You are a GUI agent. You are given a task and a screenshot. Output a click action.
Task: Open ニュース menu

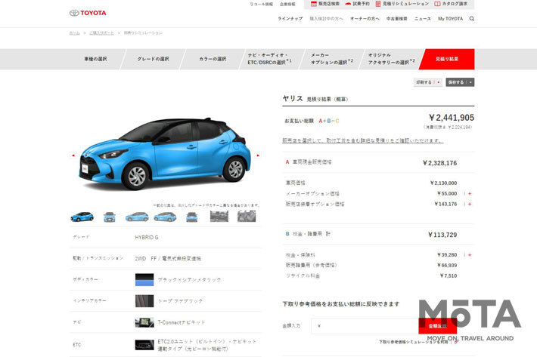pyautogui.click(x=423, y=19)
